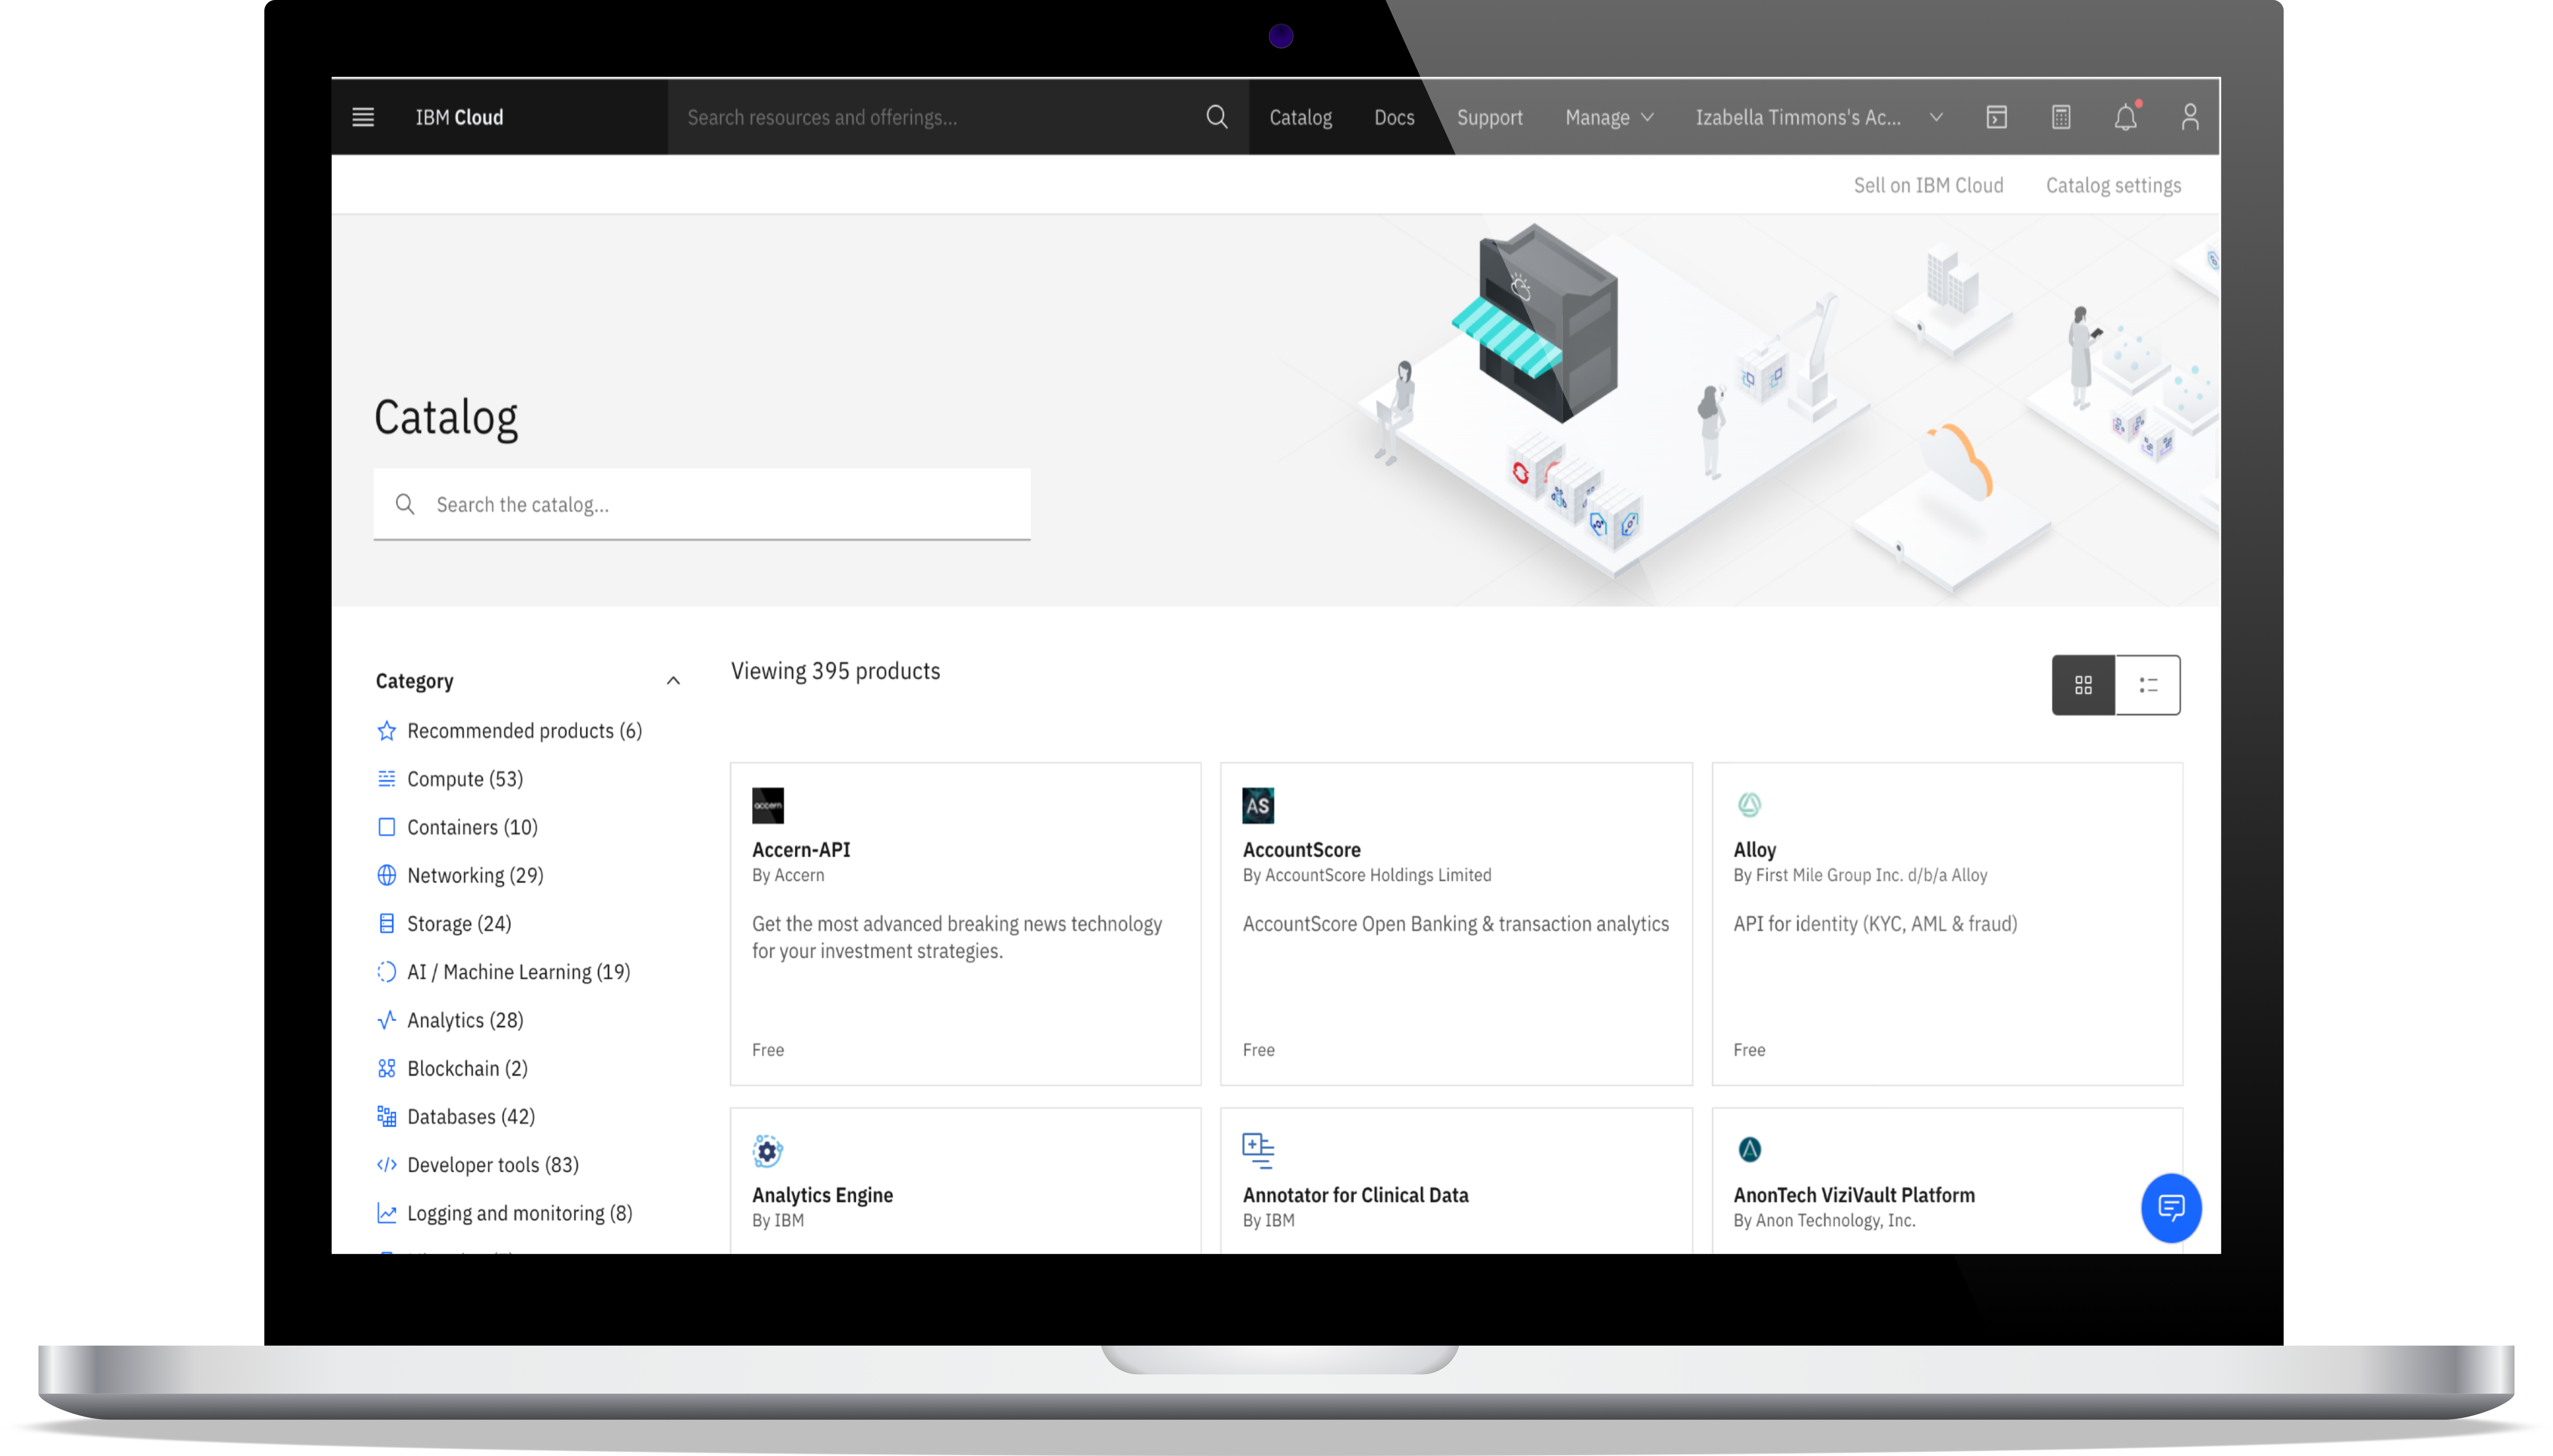Click the Analytics category icon
Viewport: 2553px width, 1456px height.
[x=386, y=1019]
